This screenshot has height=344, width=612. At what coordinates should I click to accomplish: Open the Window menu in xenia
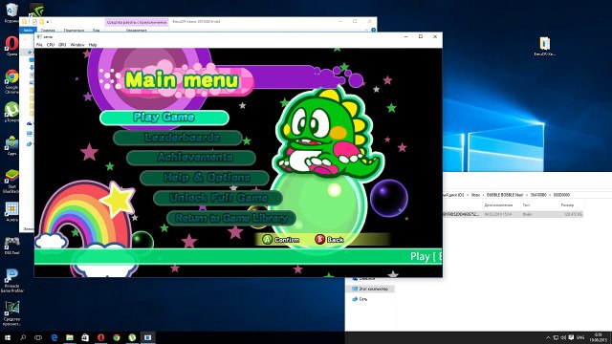[77, 45]
